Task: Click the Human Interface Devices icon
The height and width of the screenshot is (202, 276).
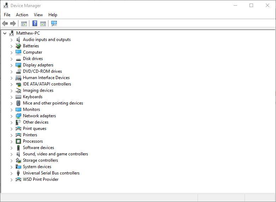Action: (x=18, y=78)
